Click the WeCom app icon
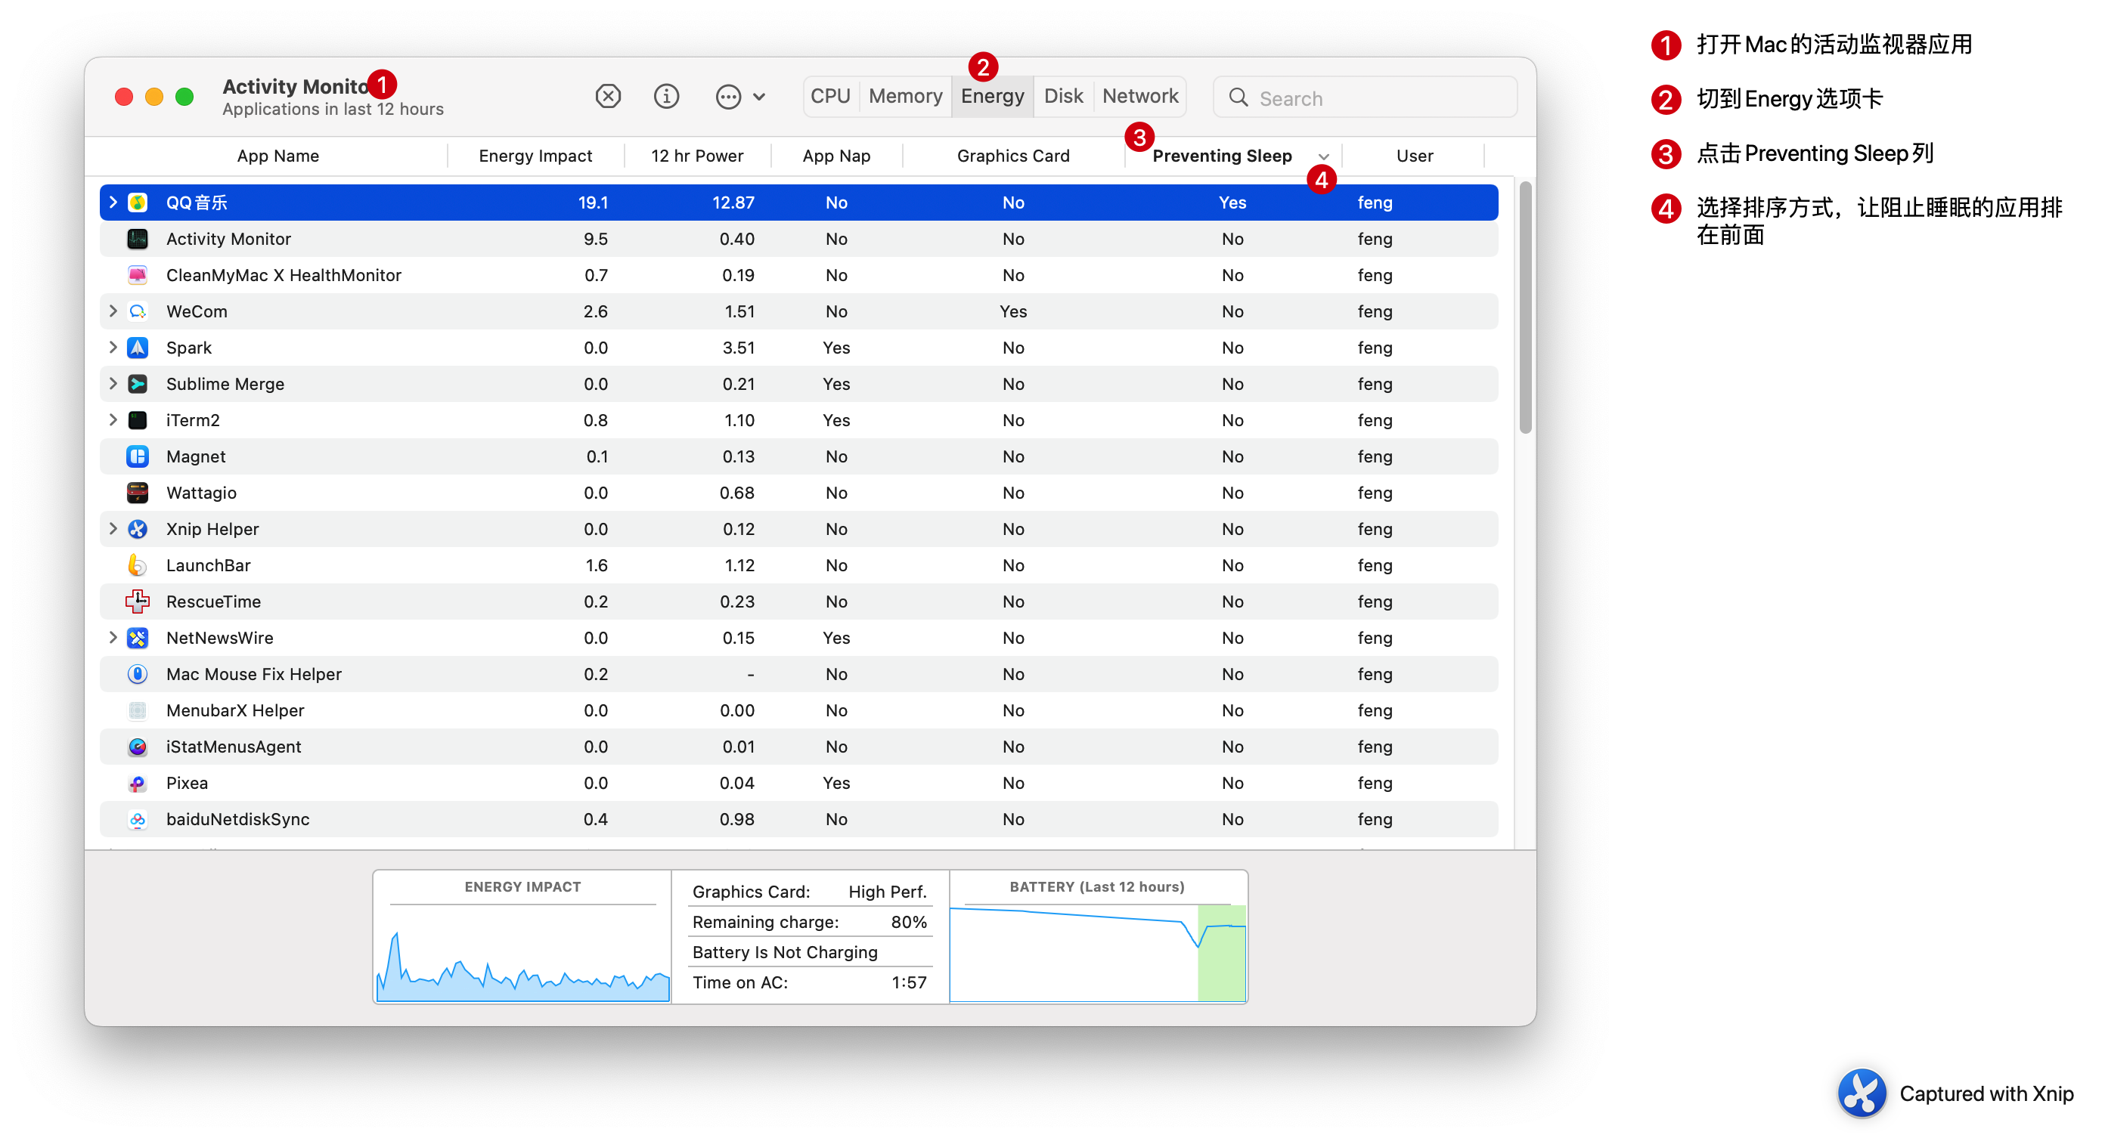 [x=138, y=311]
